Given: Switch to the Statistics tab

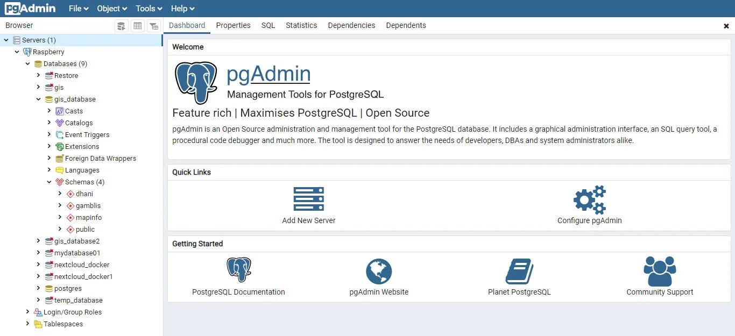Looking at the screenshot, I should point(301,25).
